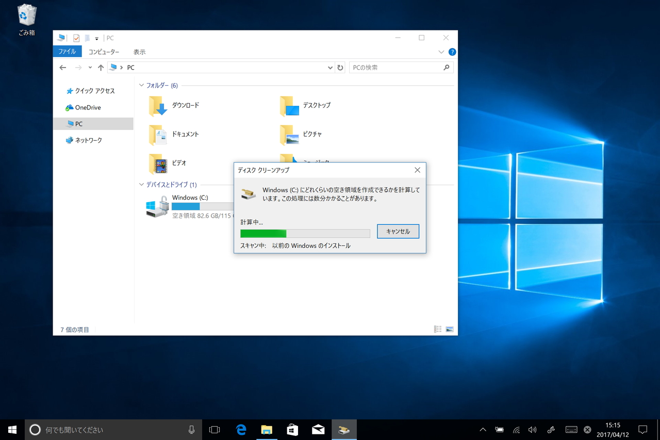
Task: Cancel the disk cleanup calculation
Action: tap(398, 231)
